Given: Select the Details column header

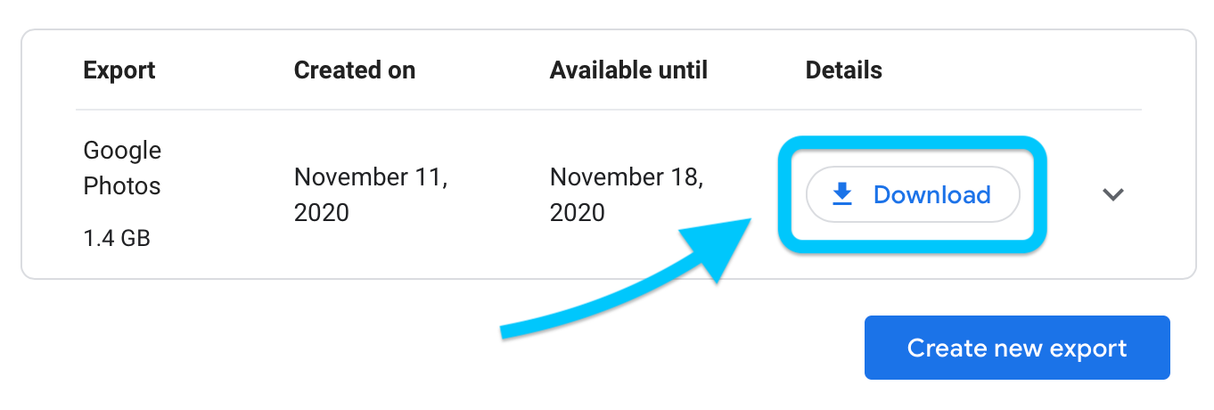Looking at the screenshot, I should 844,70.
